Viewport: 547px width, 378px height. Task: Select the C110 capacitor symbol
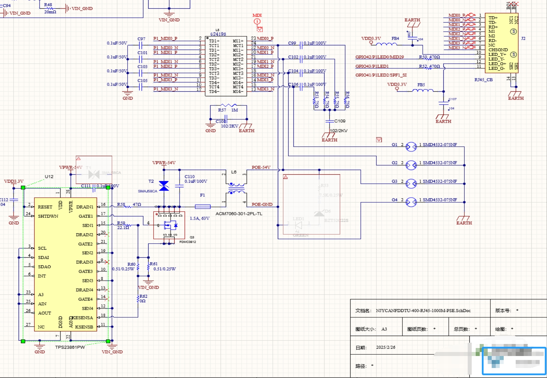point(179,186)
